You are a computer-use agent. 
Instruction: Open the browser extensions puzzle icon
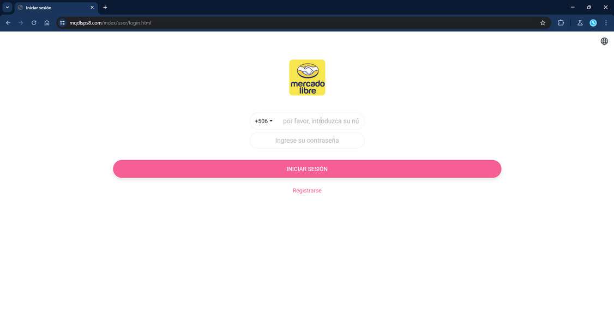pyautogui.click(x=561, y=22)
